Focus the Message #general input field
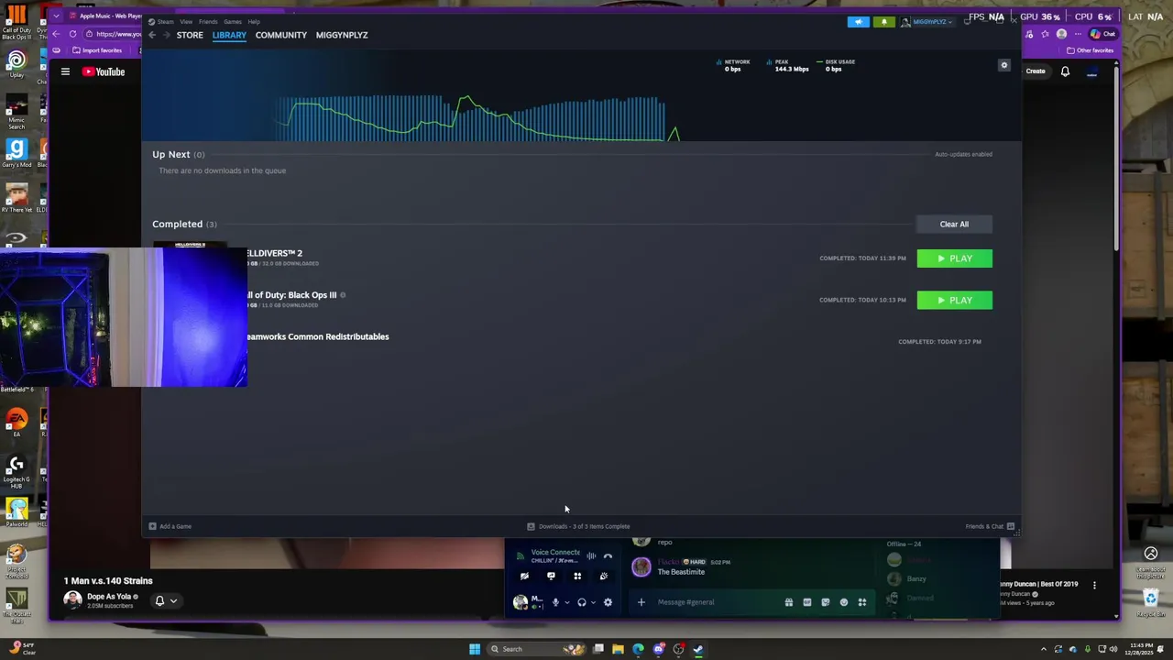Screen dimensions: 1173x660 715,602
